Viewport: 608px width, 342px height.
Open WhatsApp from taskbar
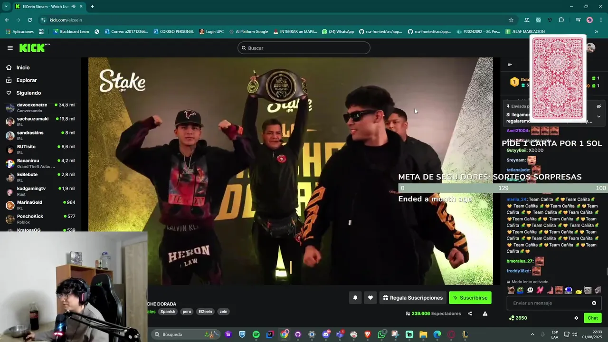point(381,334)
